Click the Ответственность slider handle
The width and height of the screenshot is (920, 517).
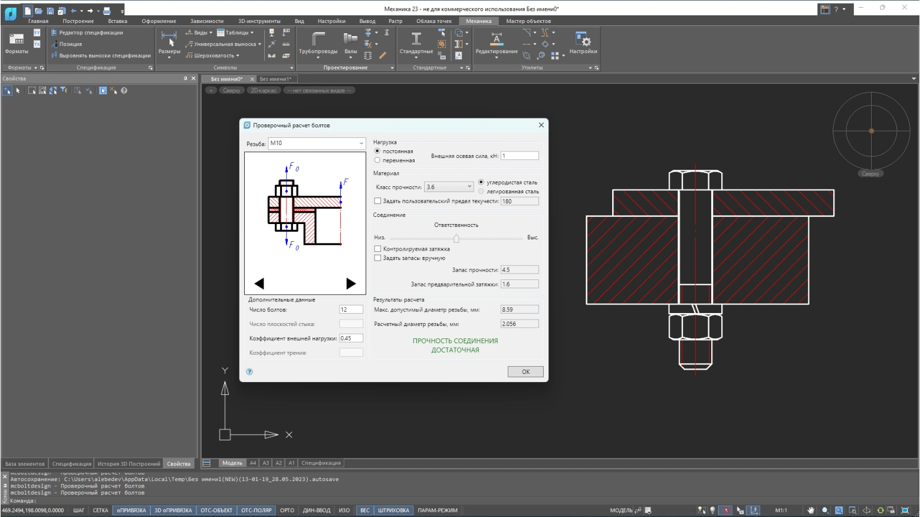pyautogui.click(x=456, y=238)
